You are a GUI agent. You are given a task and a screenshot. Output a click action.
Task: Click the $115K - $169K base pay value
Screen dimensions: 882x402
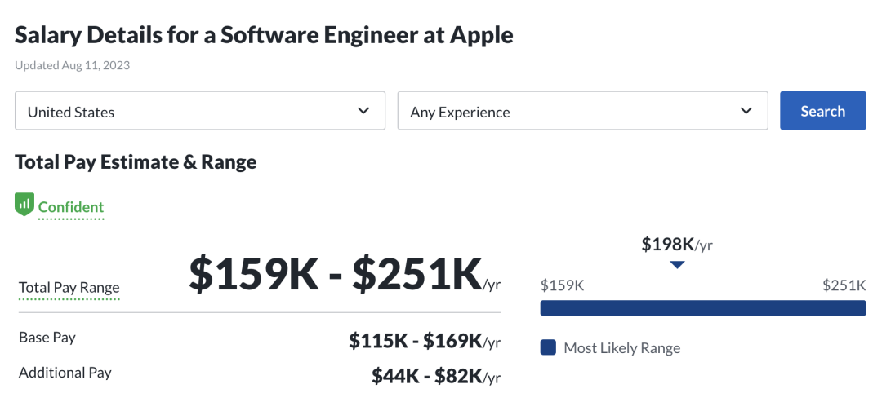(x=424, y=341)
